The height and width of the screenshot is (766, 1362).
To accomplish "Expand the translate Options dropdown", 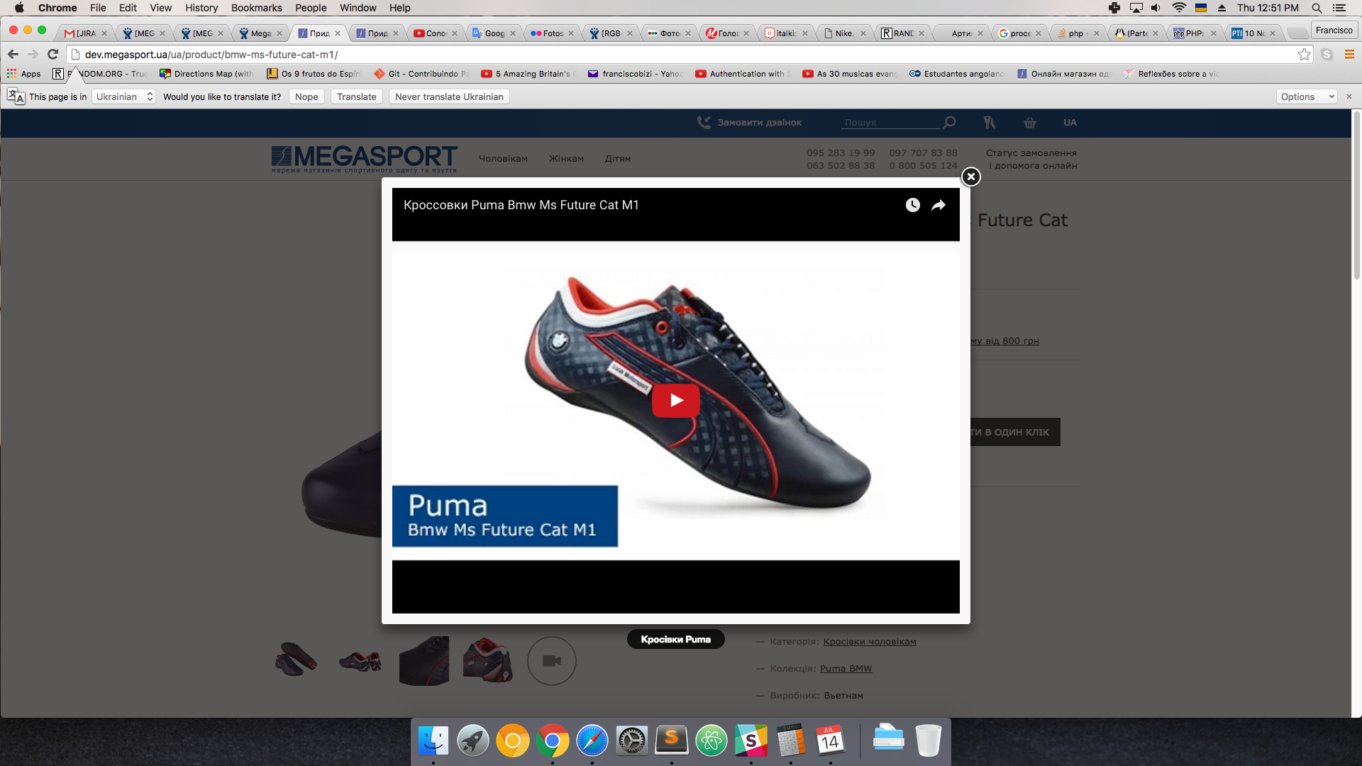I will 1306,96.
